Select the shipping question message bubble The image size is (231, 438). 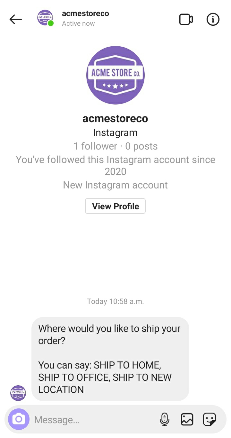(110, 359)
